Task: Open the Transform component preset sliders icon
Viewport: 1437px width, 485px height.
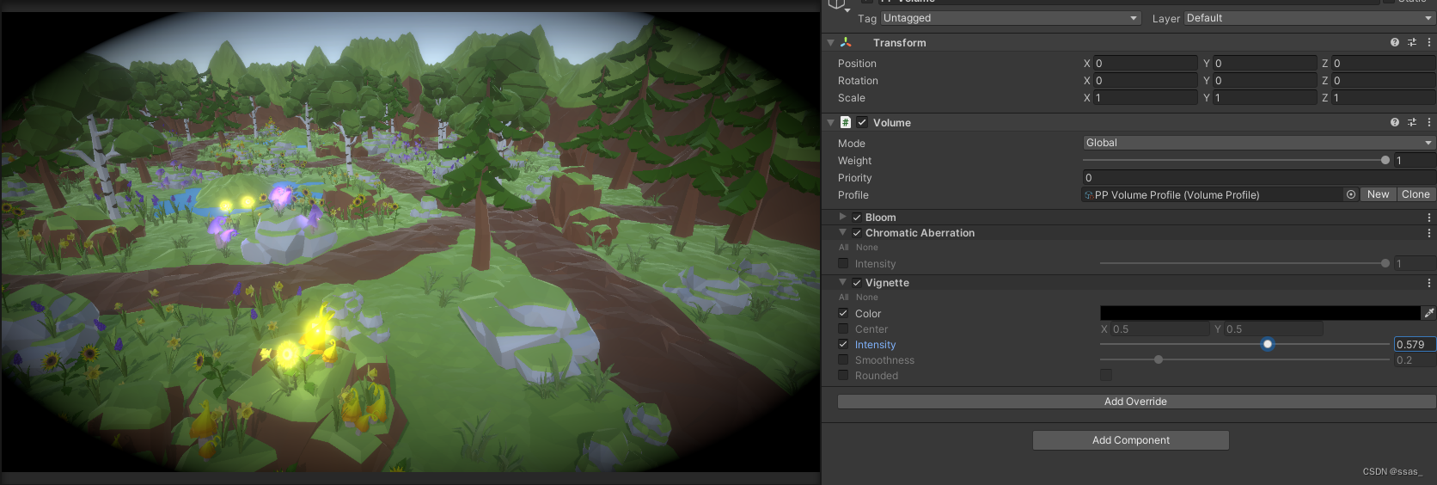Action: coord(1412,42)
